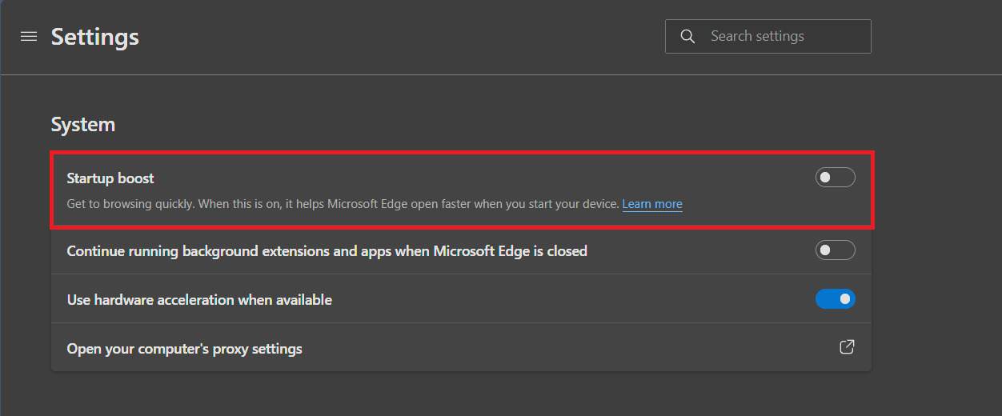Click 'Use hardware acceleration when available' label
This screenshot has height=416, width=1002.
pyautogui.click(x=199, y=300)
